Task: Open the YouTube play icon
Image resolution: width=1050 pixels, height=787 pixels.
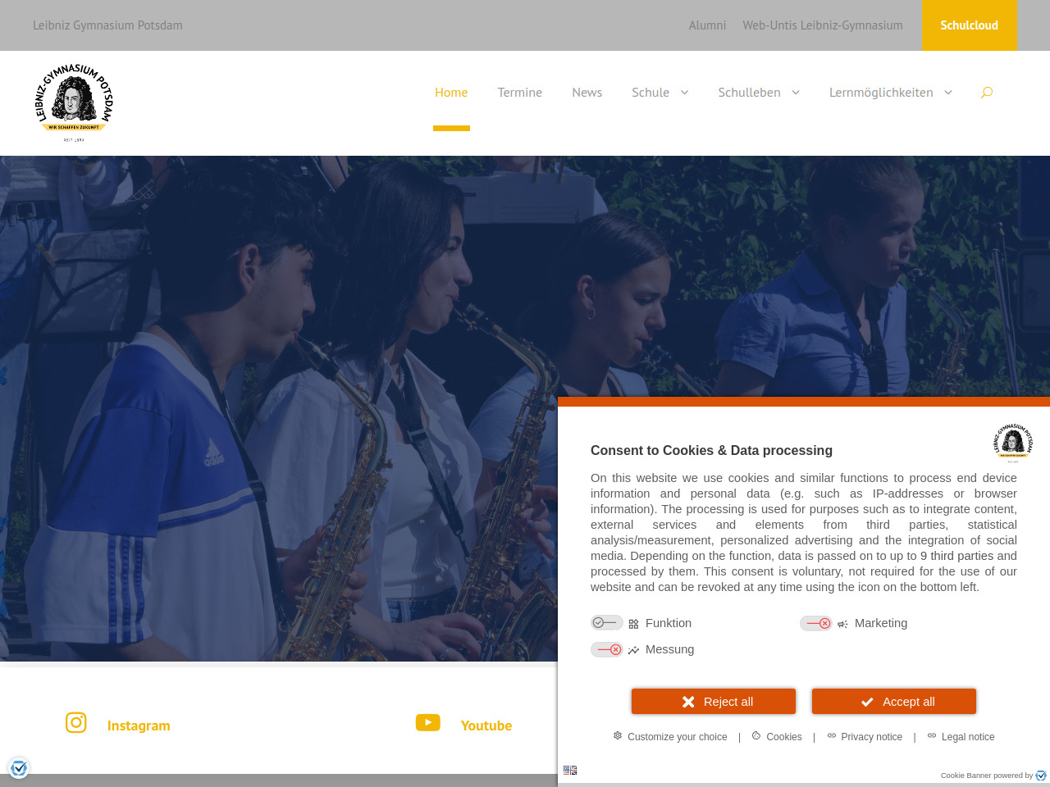Action: click(x=428, y=722)
